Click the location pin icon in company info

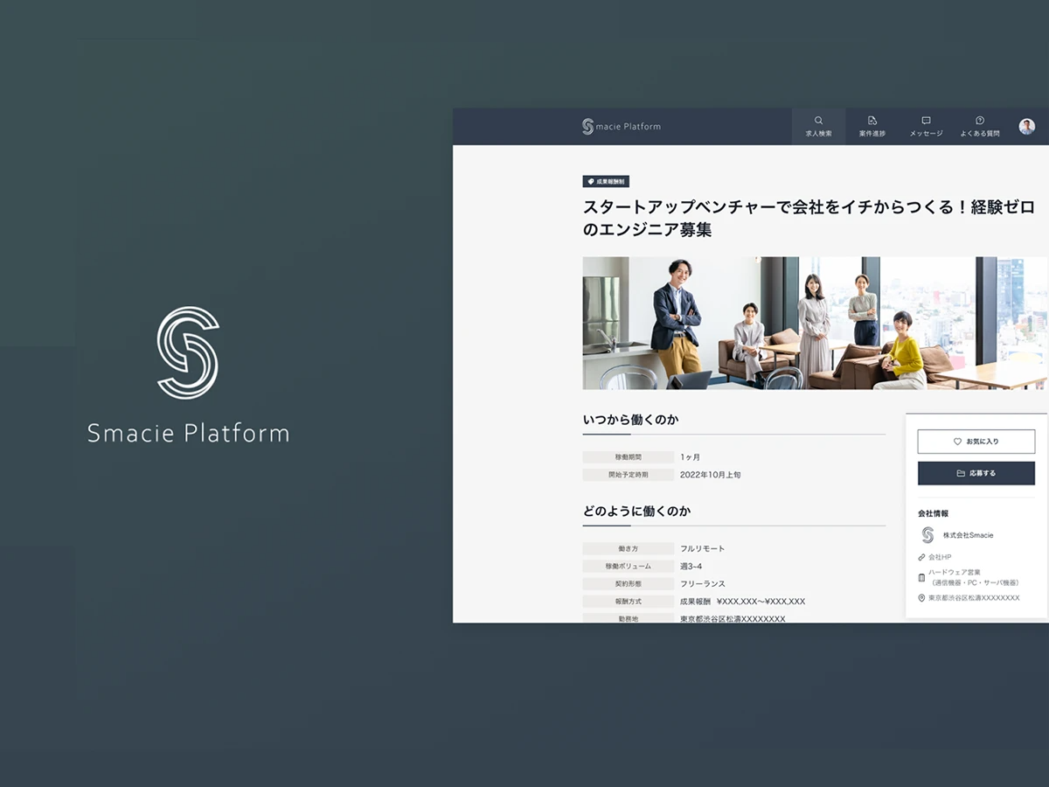point(921,598)
